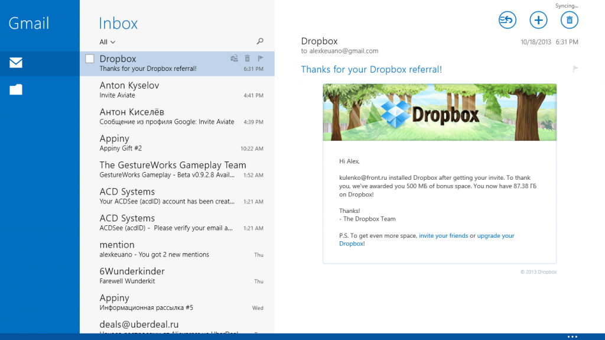Click the Syncing status text
The width and height of the screenshot is (605, 340).
(567, 6)
